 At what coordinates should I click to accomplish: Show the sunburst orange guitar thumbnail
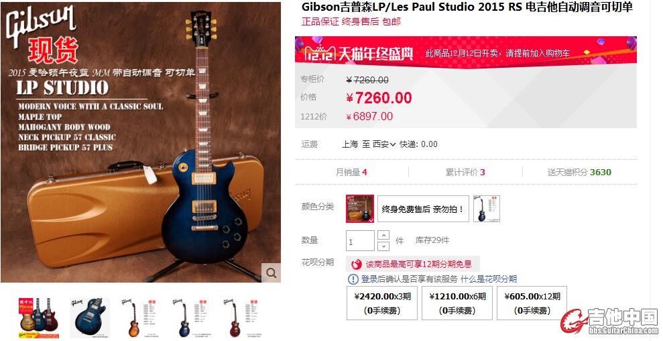(140, 318)
